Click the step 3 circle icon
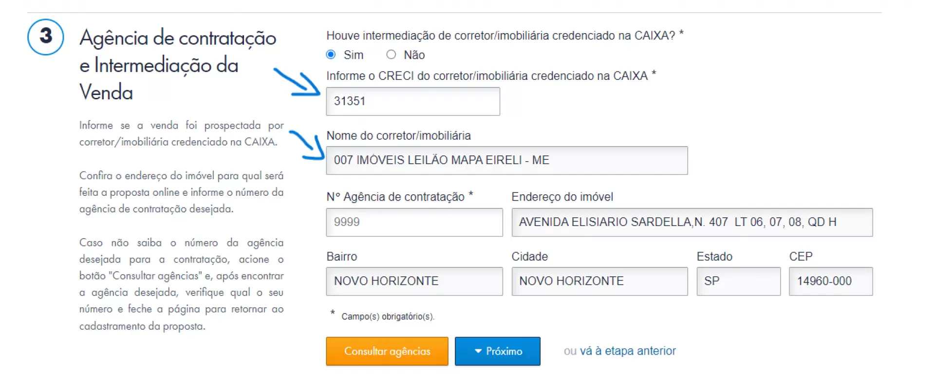Viewport: 935px width, 375px height. pyautogui.click(x=46, y=37)
